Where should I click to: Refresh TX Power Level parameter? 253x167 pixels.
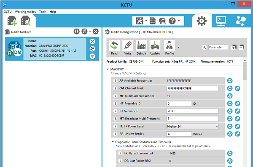pos(230,126)
